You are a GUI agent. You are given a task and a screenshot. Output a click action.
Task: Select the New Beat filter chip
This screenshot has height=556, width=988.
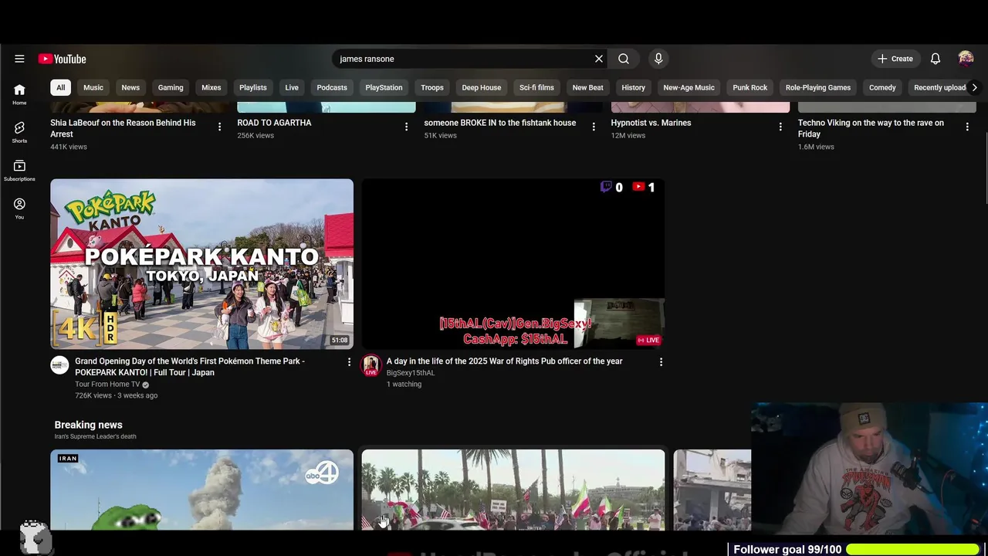click(x=588, y=87)
